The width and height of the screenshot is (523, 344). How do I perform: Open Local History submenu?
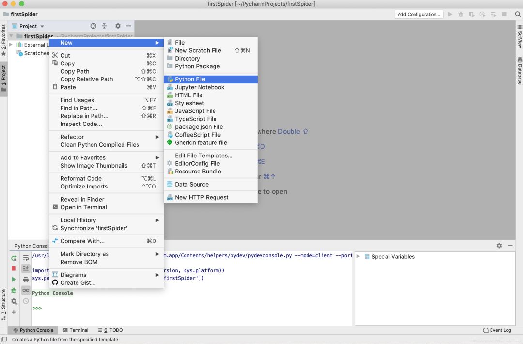pos(107,220)
